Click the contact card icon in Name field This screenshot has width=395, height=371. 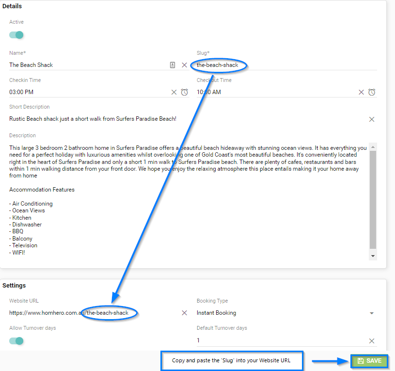173,65
